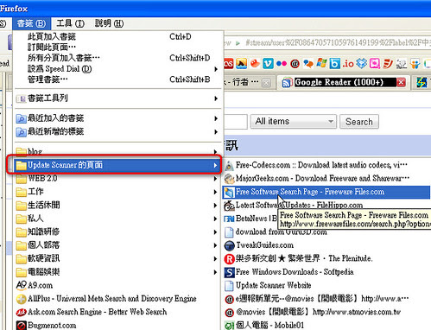
Task: Open Ask.com Search Engine bookmark
Action: pyautogui.click(x=118, y=312)
